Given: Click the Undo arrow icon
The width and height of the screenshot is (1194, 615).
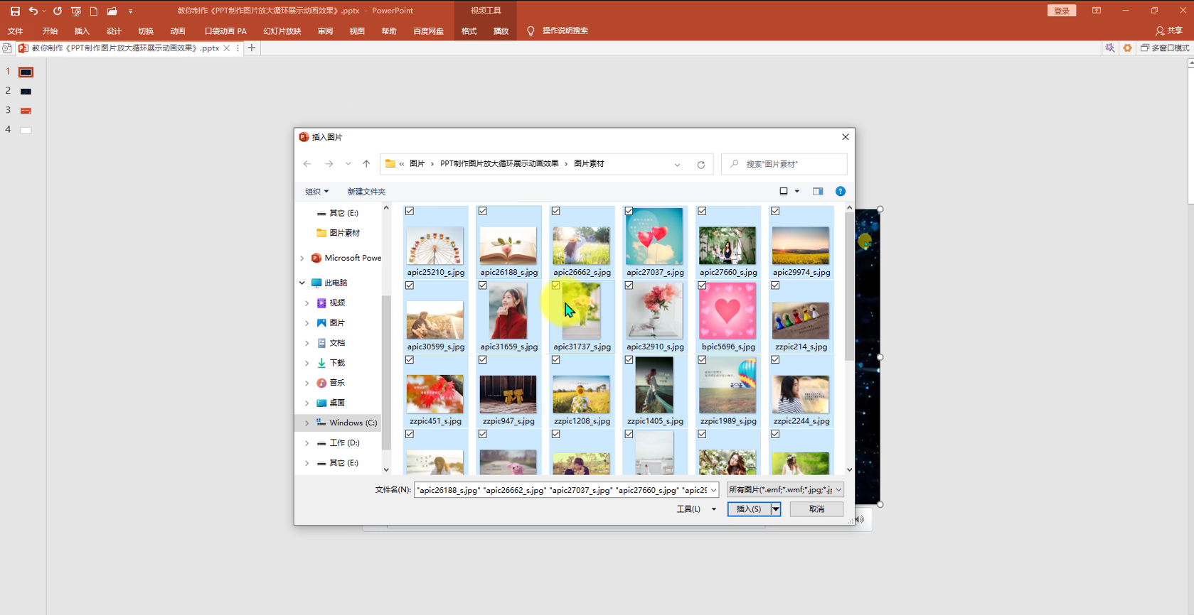Looking at the screenshot, I should pos(33,11).
